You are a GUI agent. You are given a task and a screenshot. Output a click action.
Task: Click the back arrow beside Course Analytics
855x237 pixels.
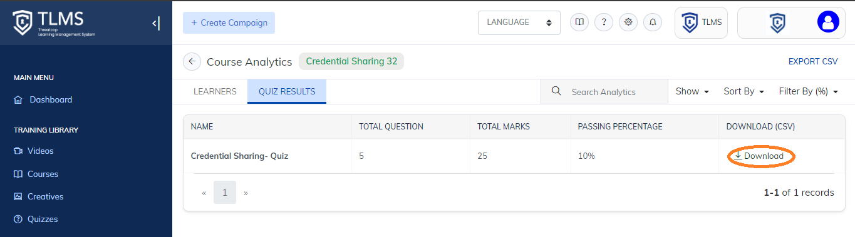pyautogui.click(x=192, y=62)
